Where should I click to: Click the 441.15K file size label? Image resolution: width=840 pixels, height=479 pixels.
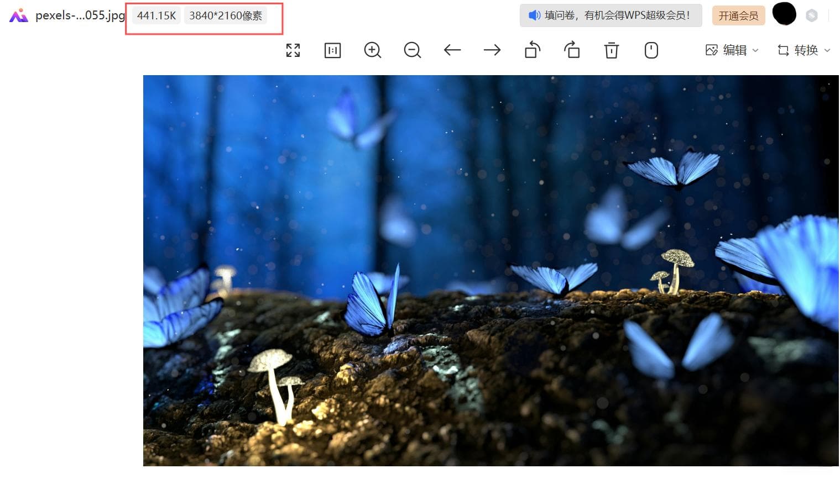click(x=156, y=15)
